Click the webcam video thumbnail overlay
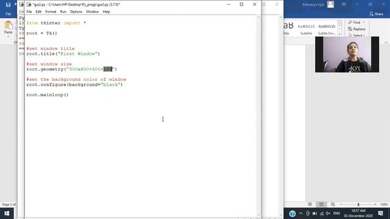The image size is (390, 219). 347,54
